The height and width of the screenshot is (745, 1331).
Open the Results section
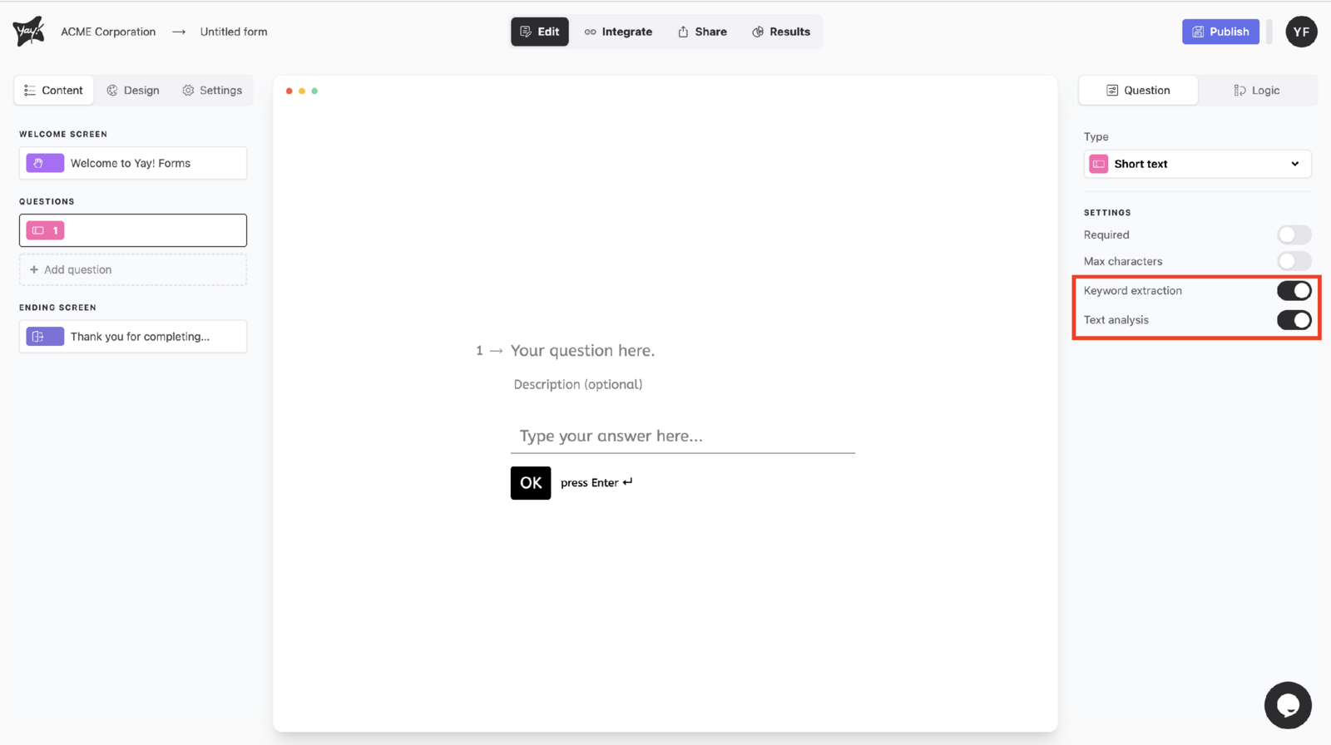tap(781, 32)
